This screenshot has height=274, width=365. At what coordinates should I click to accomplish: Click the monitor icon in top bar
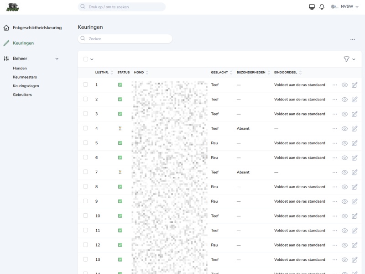tap(312, 7)
